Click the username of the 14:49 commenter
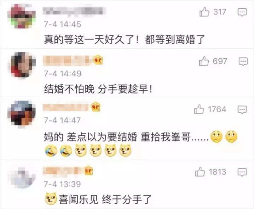This screenshot has height=209, width=254. (x=68, y=61)
